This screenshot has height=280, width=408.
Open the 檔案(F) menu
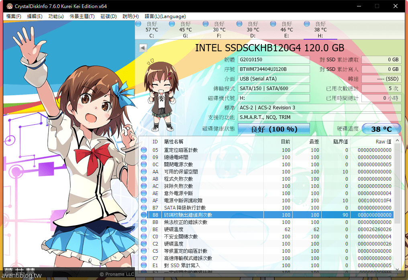pyautogui.click(x=14, y=16)
